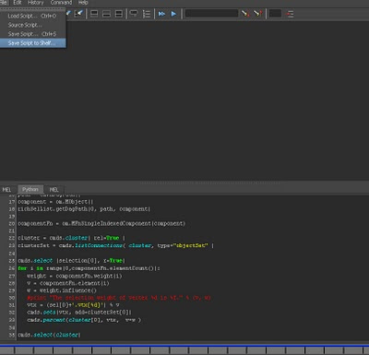The height and width of the screenshot is (355, 369).
Task: Click line 35 'cmds.select(cluster)'
Action: (49, 335)
